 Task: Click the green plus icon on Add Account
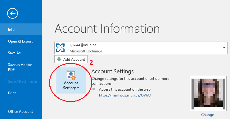(59, 59)
